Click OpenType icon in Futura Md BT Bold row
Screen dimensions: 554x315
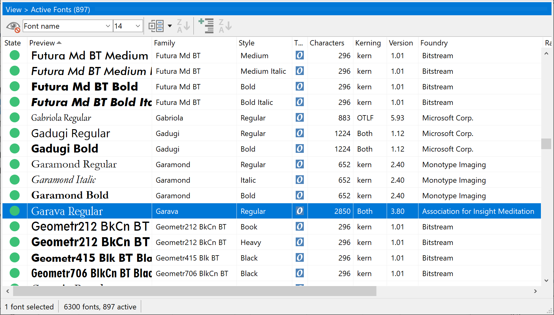tap(300, 87)
